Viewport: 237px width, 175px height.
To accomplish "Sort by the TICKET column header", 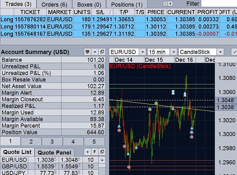I will click(x=30, y=12).
